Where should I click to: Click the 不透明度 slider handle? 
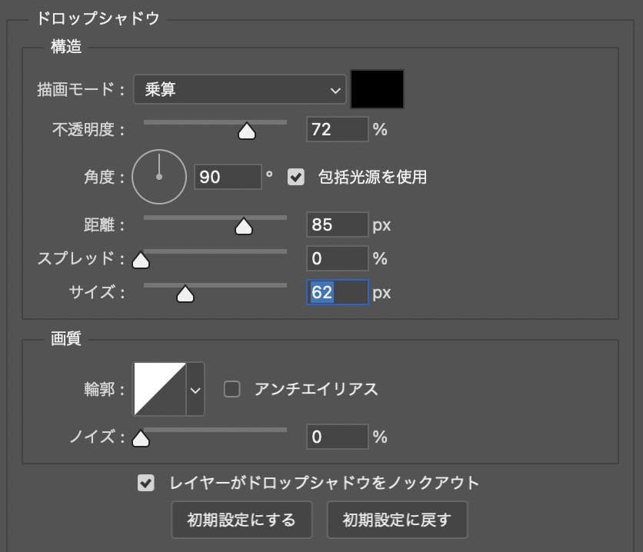pyautogui.click(x=246, y=132)
